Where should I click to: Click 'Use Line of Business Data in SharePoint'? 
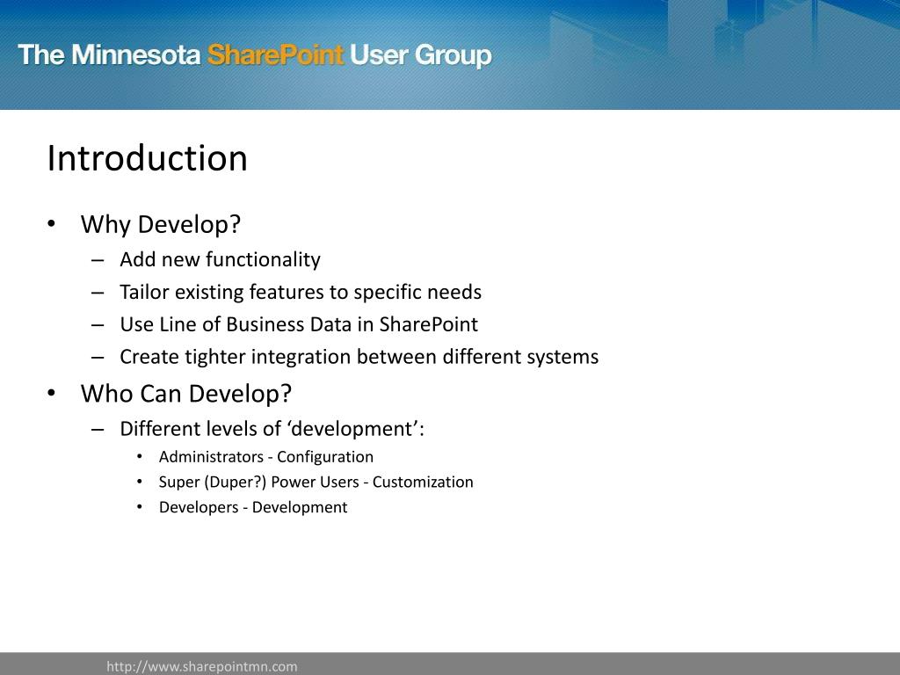tap(299, 324)
